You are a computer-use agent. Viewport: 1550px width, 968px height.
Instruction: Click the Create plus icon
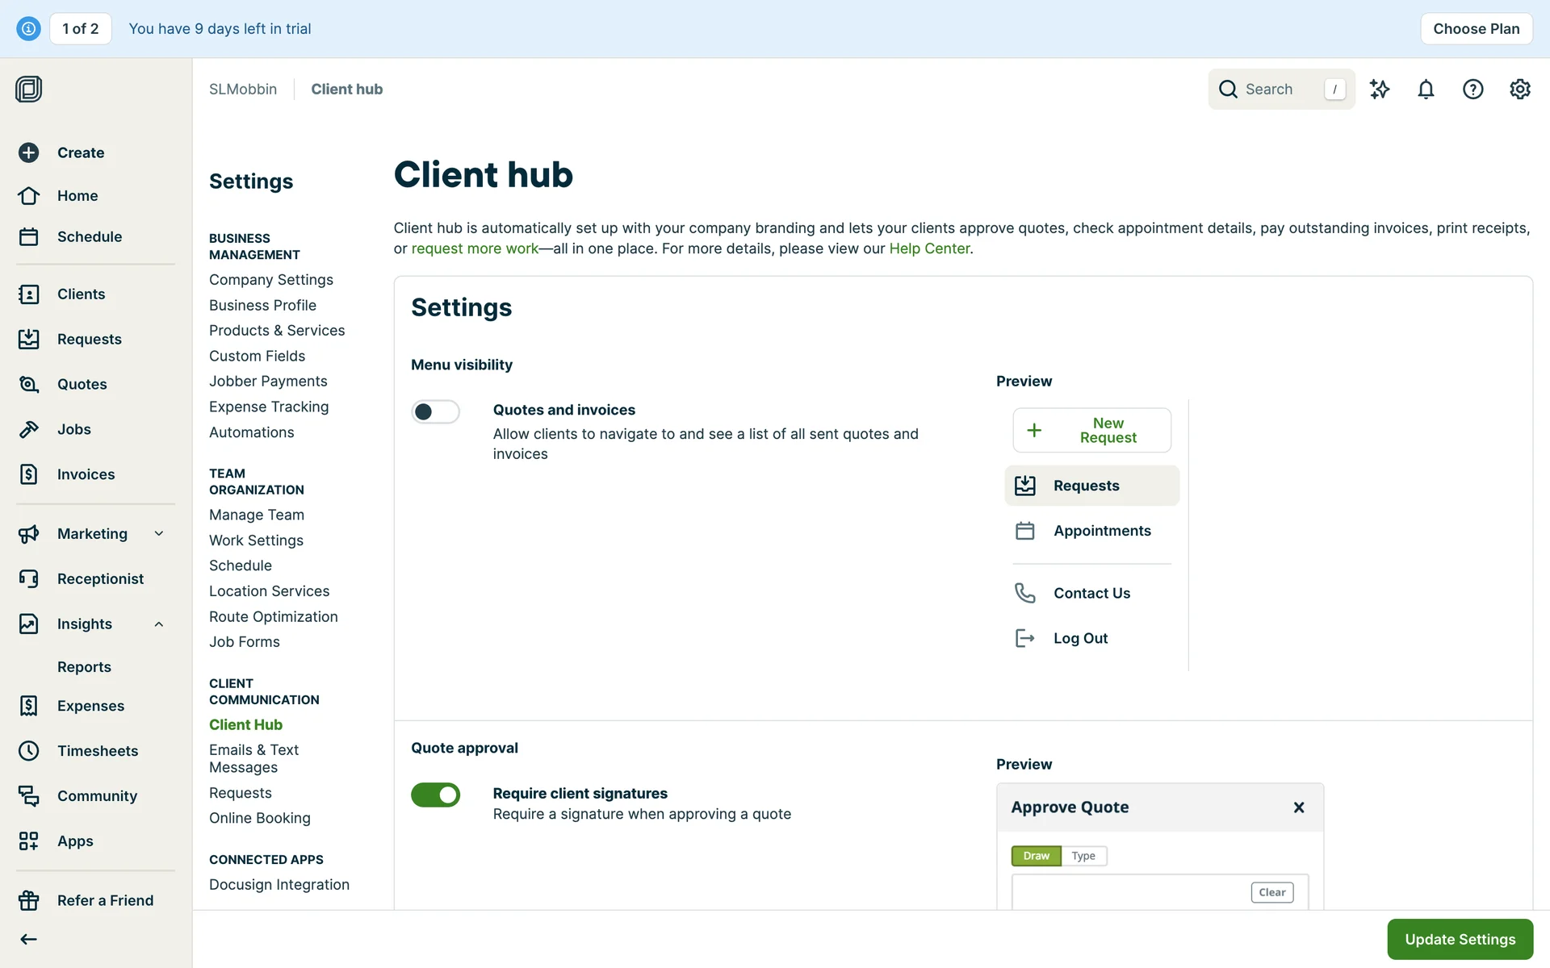(29, 152)
